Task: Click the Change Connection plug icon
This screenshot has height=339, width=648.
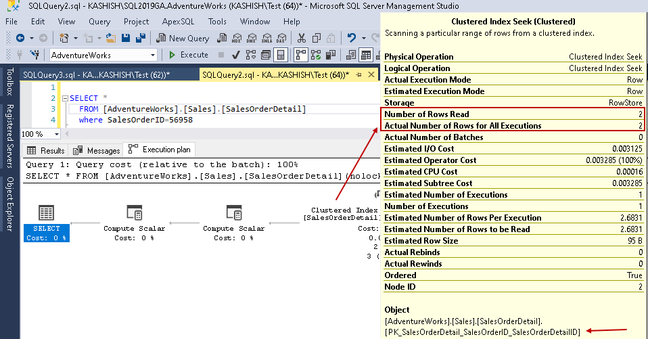Action: point(34,55)
